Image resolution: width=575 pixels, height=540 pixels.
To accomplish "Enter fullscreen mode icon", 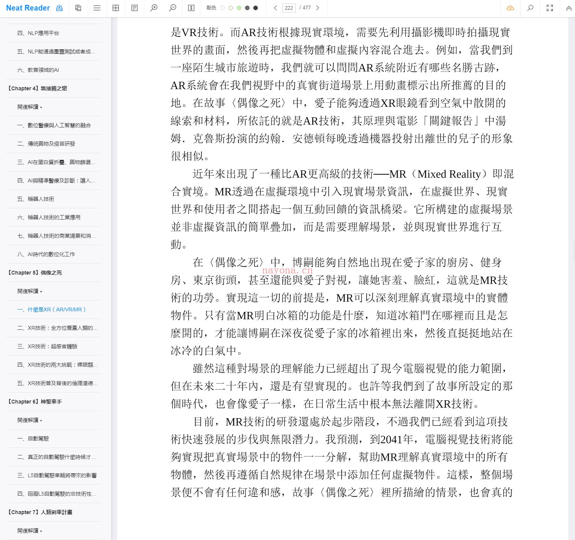I will (x=550, y=8).
